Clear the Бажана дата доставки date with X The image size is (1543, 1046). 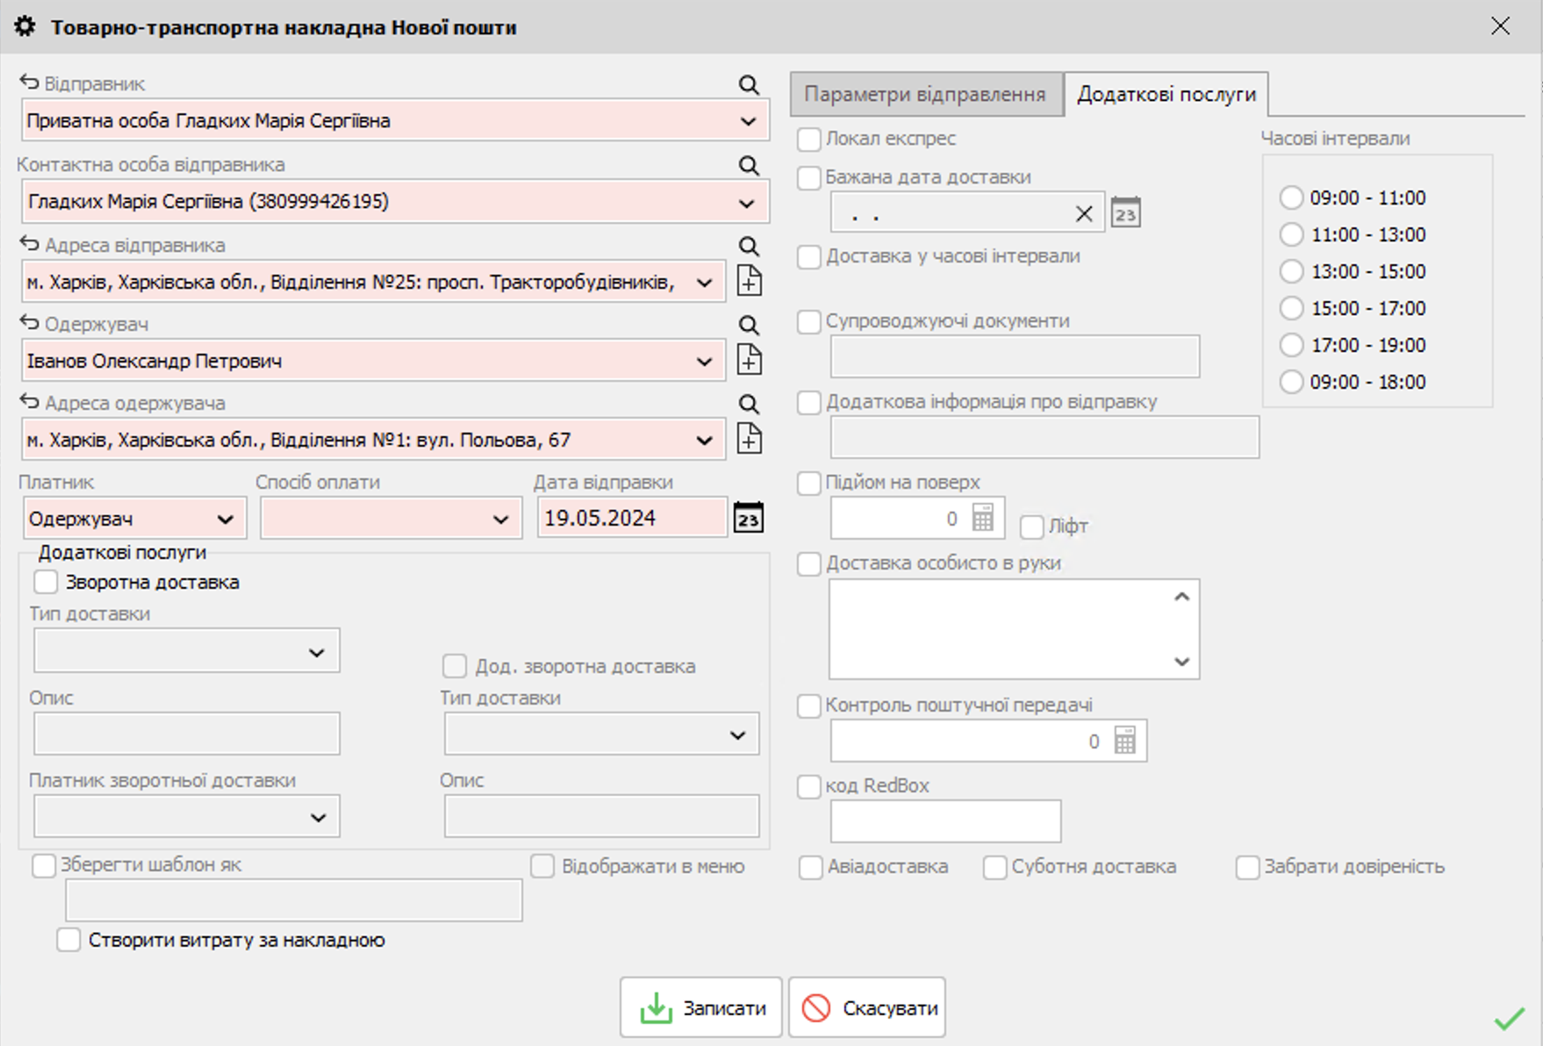pos(1085,211)
